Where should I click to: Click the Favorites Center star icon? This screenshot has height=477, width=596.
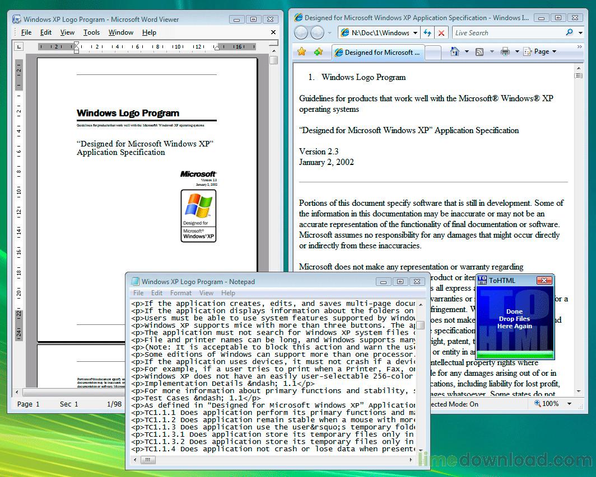click(x=302, y=52)
